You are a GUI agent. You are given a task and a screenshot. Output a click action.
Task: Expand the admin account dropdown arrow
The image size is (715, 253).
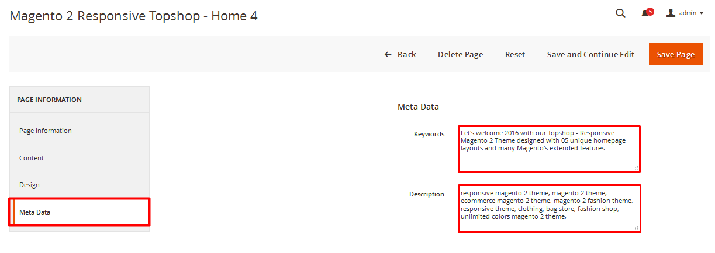coord(702,13)
